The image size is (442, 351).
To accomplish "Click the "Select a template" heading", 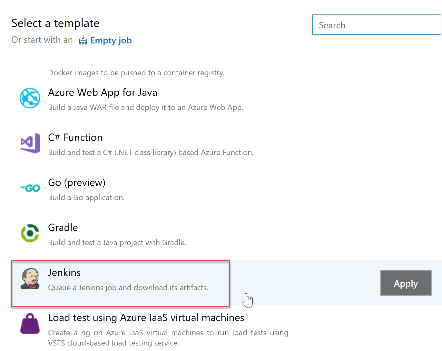I will pyautogui.click(x=55, y=23).
